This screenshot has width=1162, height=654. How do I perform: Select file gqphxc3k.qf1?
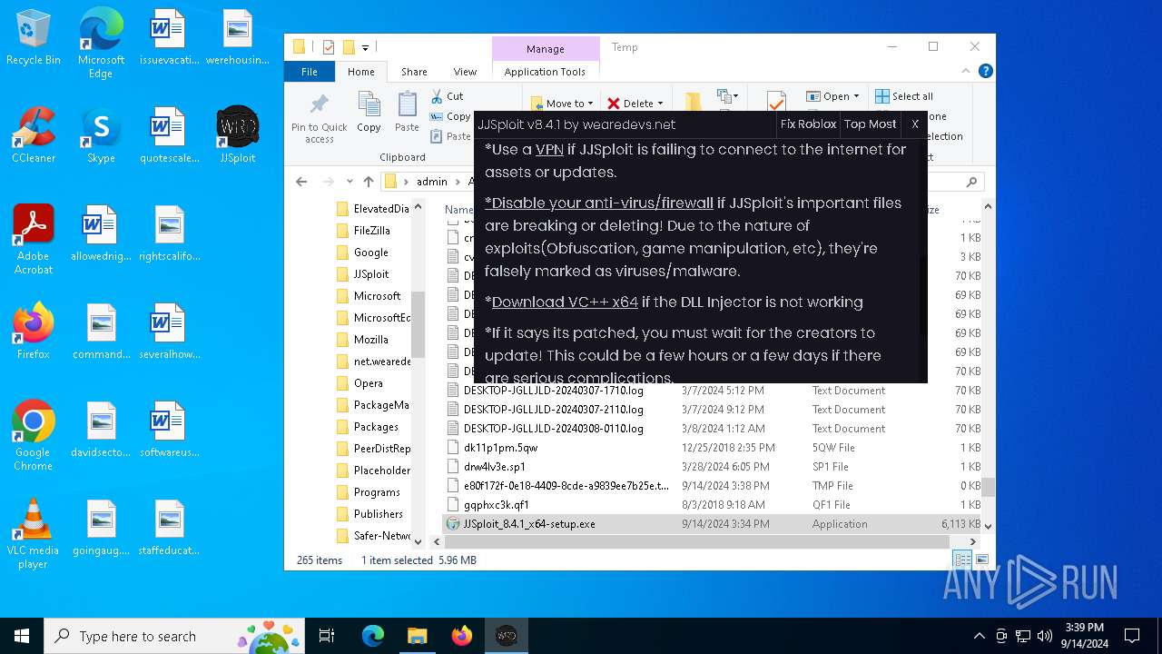point(712,505)
